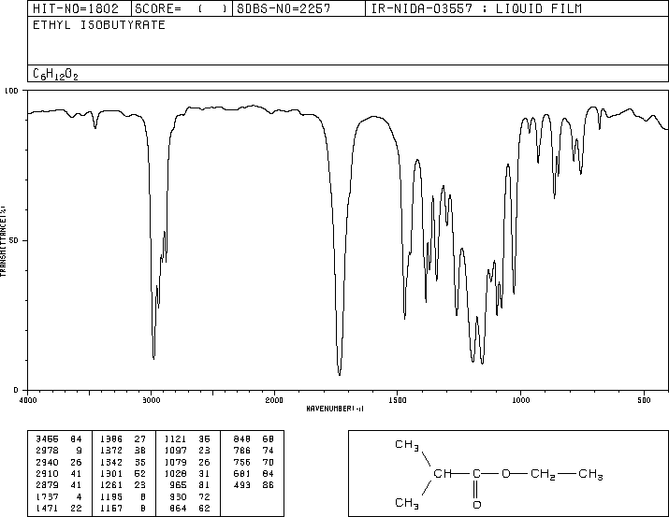Select peak table entry 965
This screenshot has width=669, height=517.
pyautogui.click(x=178, y=485)
